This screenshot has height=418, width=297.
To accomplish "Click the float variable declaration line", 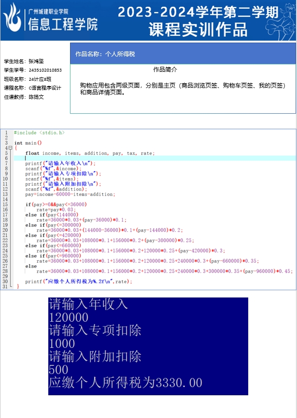I will point(90,153).
